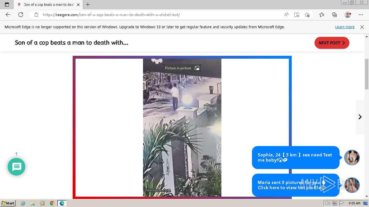The image size is (369, 207).
Task: Open the Collections icon
Action: [334, 15]
